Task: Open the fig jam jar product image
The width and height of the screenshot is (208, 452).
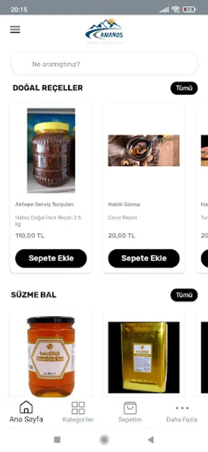Action: click(51, 151)
